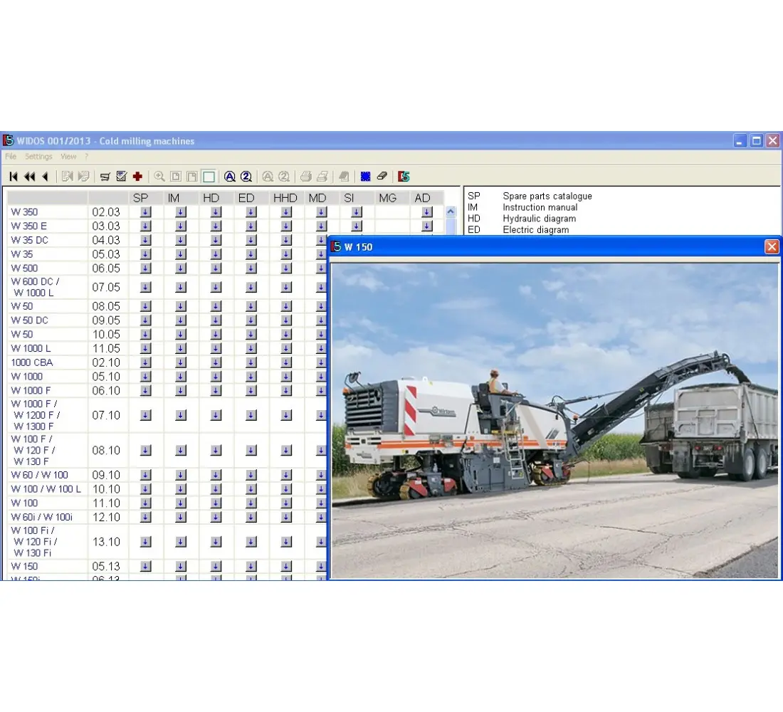Select the 'W 60i / W 100i' model name

pos(42,517)
